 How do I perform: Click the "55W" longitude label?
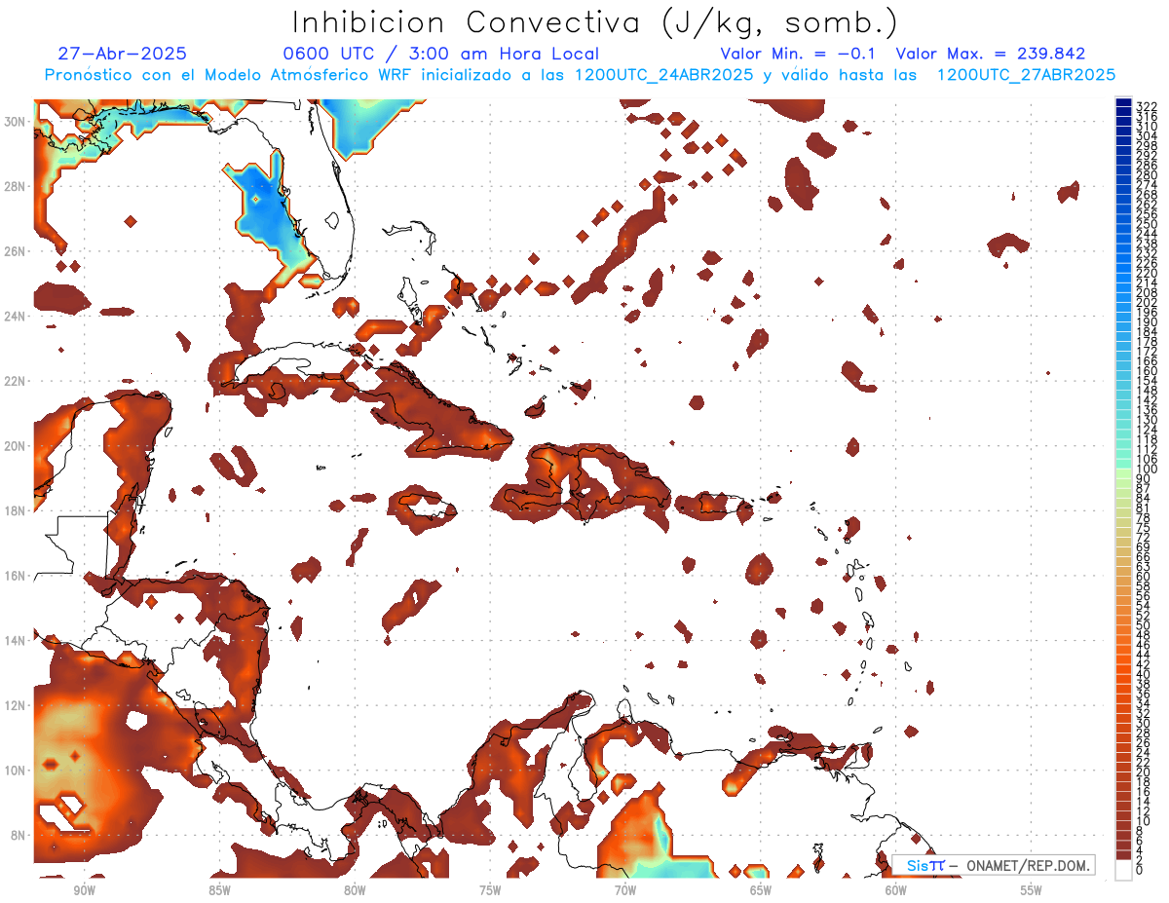coord(1032,890)
